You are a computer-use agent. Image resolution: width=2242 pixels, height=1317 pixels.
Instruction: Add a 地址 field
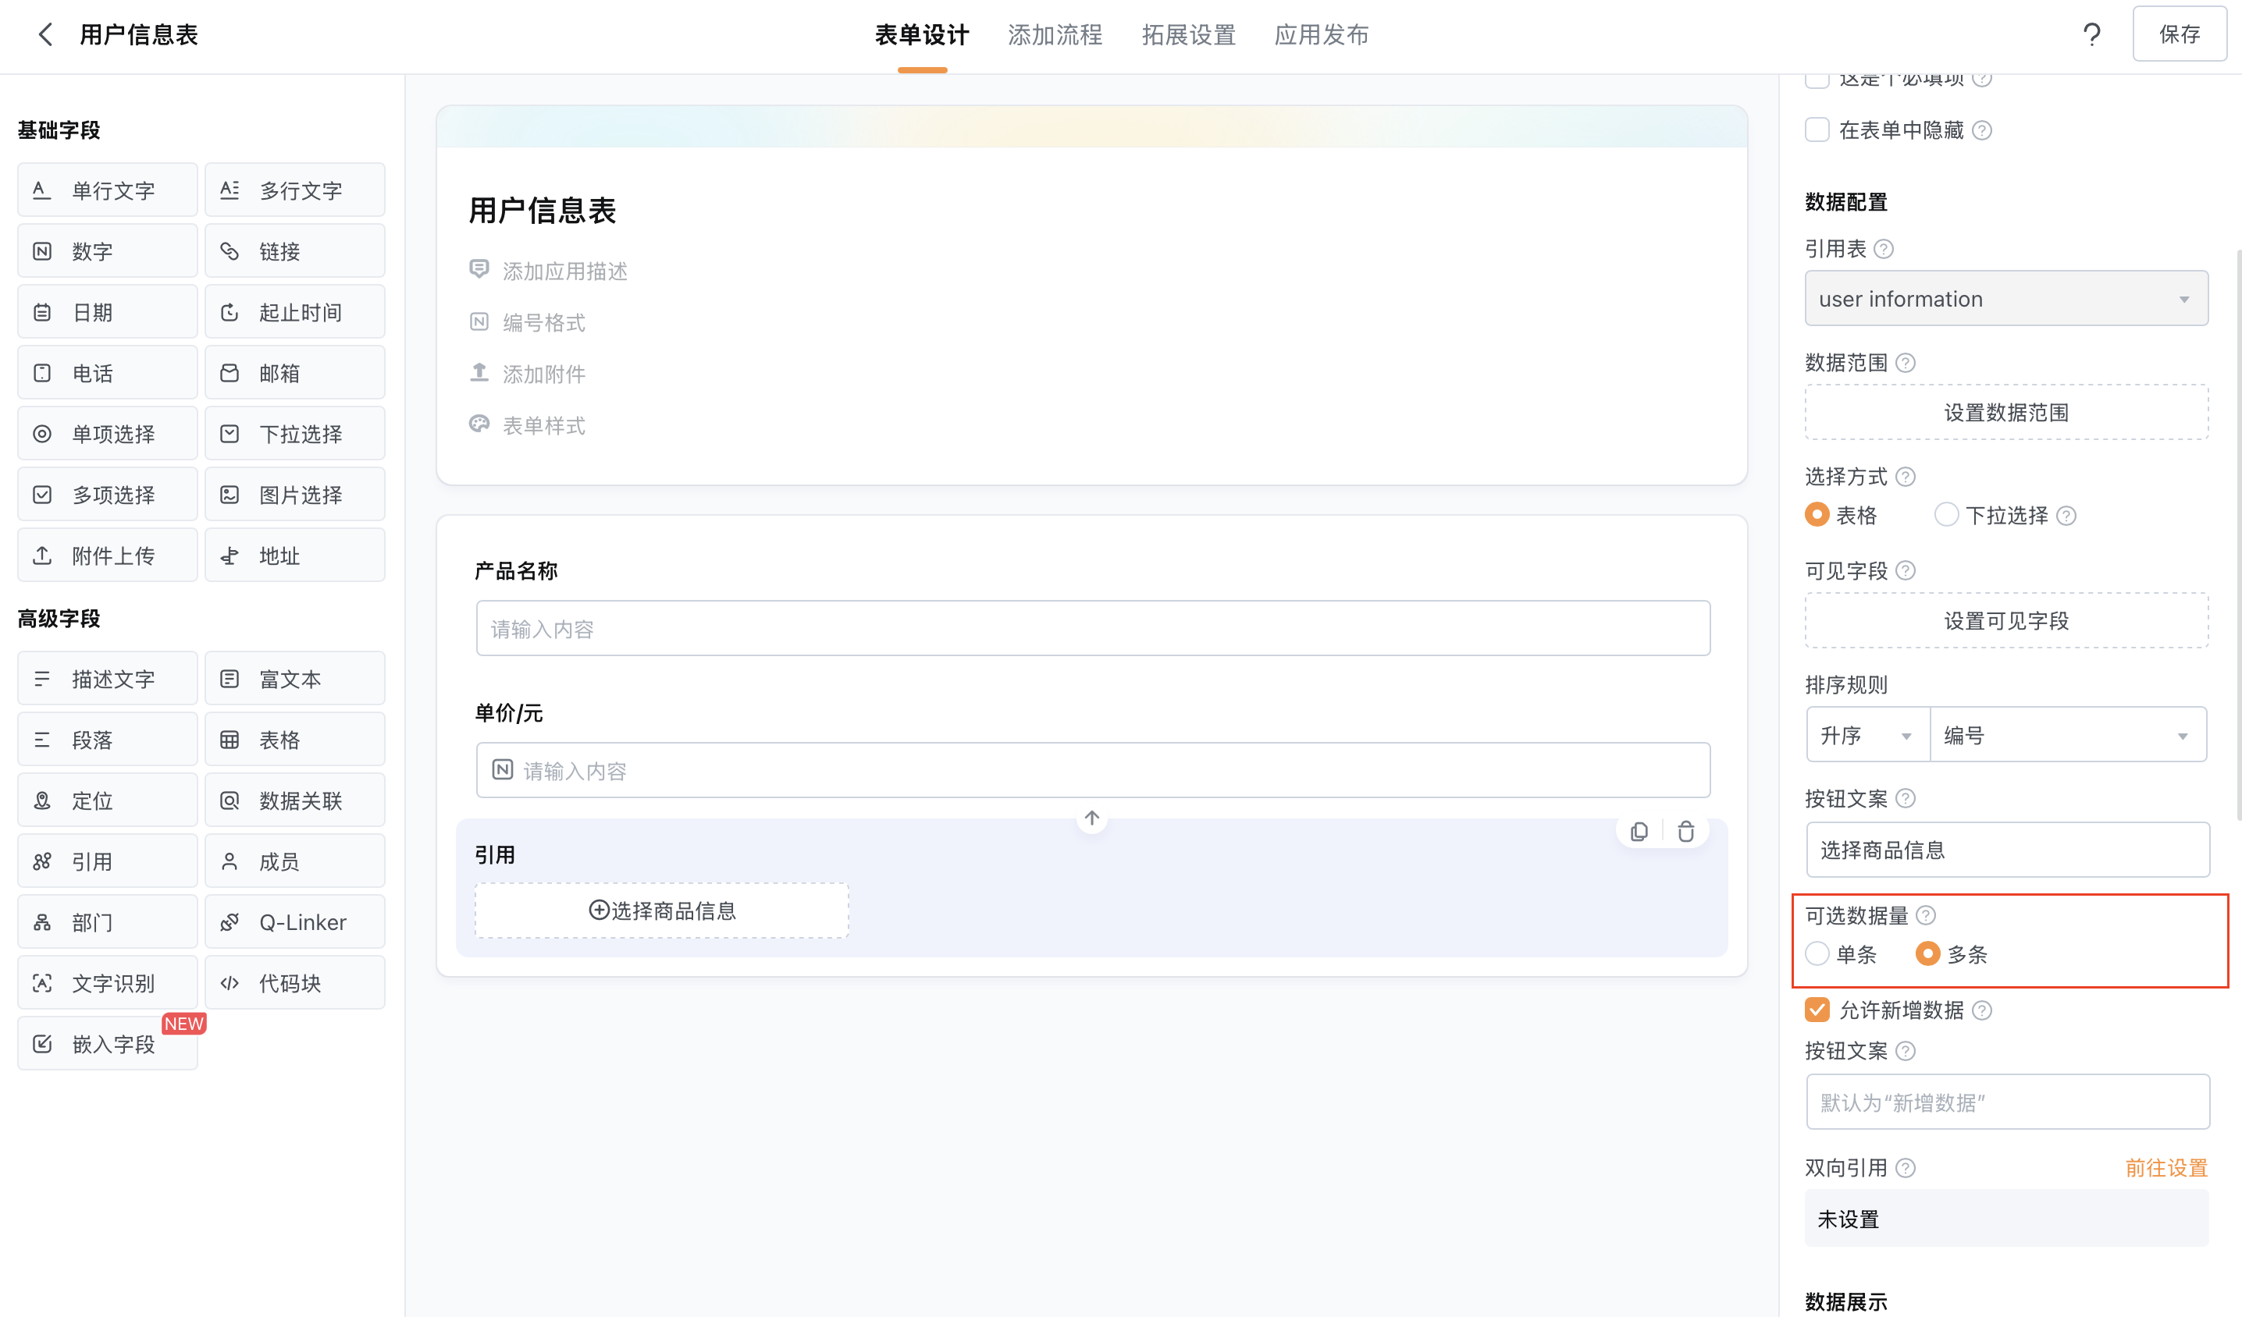(294, 556)
